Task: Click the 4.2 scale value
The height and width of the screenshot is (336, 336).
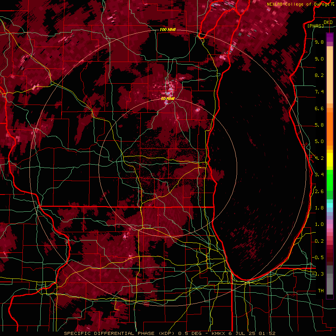Action: [319, 158]
